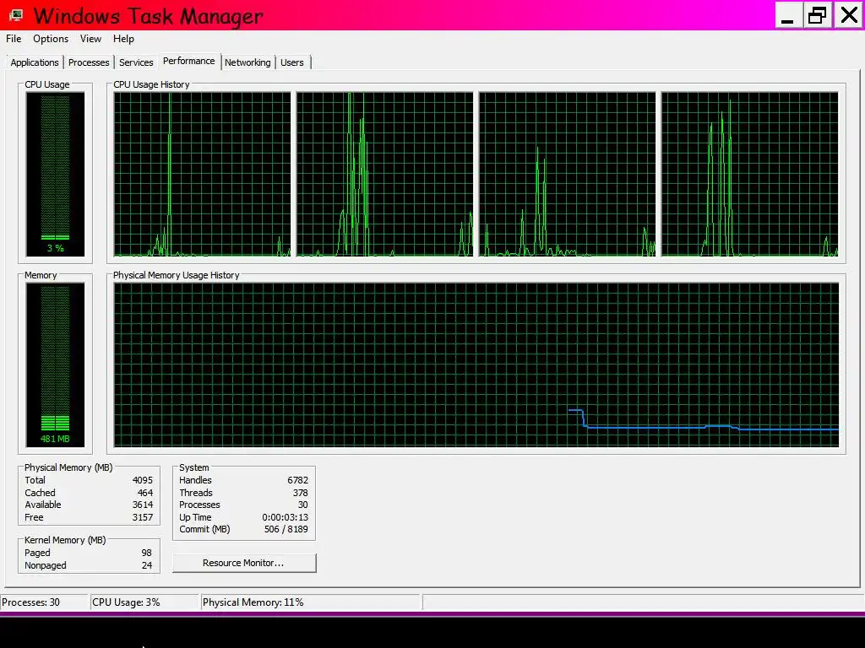Viewport: 865px width, 648px height.
Task: Click the third CPU usage history graph
Action: tap(567, 174)
